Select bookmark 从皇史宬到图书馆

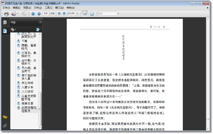tap(29, 97)
